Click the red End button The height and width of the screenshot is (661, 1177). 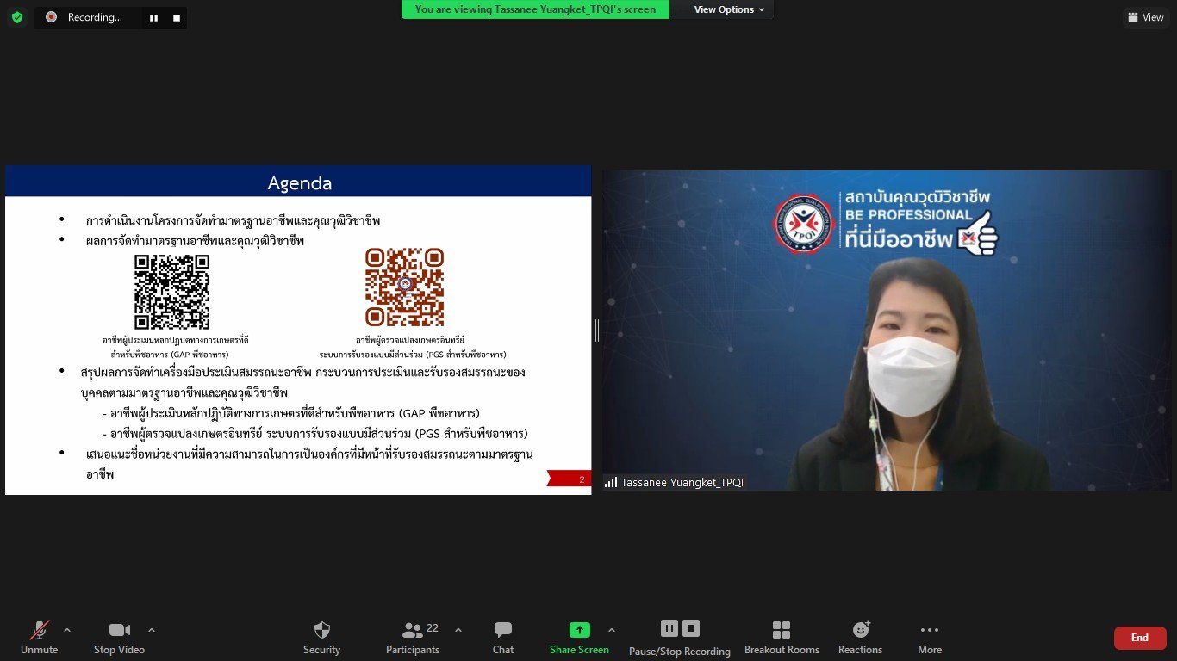(x=1140, y=638)
